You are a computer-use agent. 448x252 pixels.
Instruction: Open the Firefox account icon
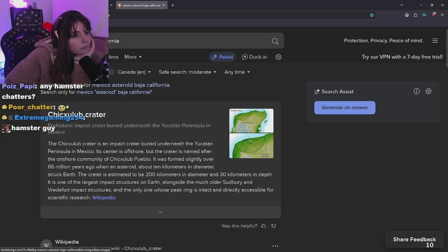(x=407, y=15)
